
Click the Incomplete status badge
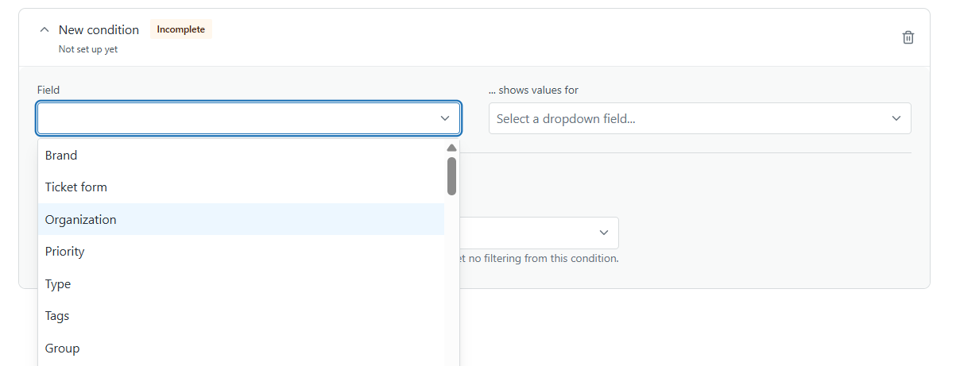(181, 29)
